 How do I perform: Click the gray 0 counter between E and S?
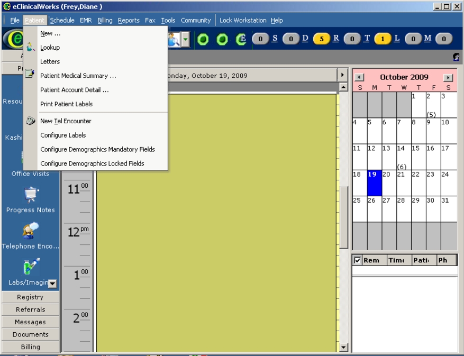(x=260, y=39)
